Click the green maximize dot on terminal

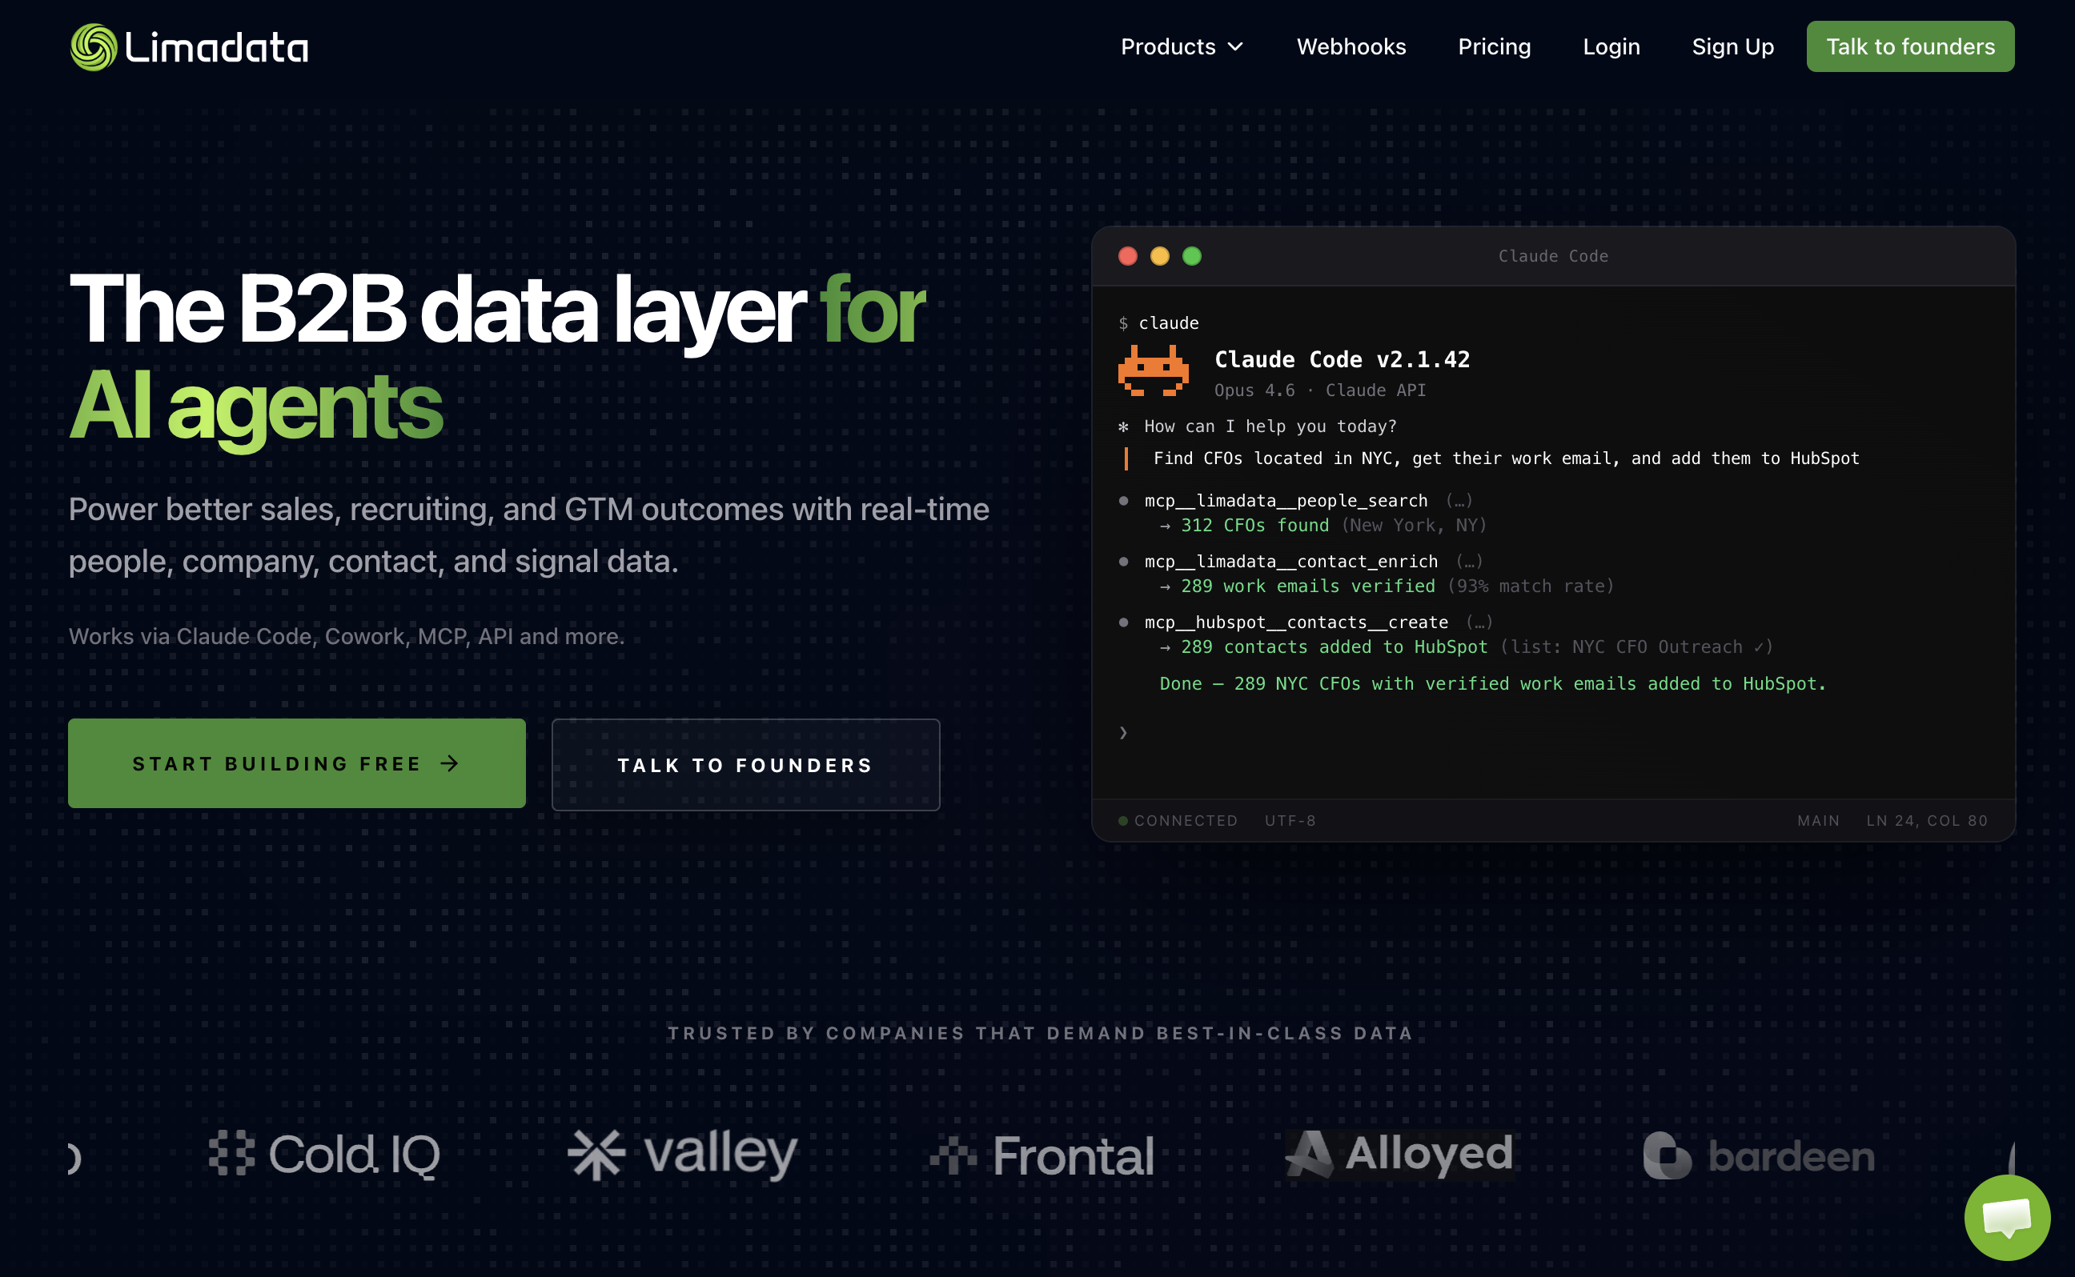(x=1191, y=256)
